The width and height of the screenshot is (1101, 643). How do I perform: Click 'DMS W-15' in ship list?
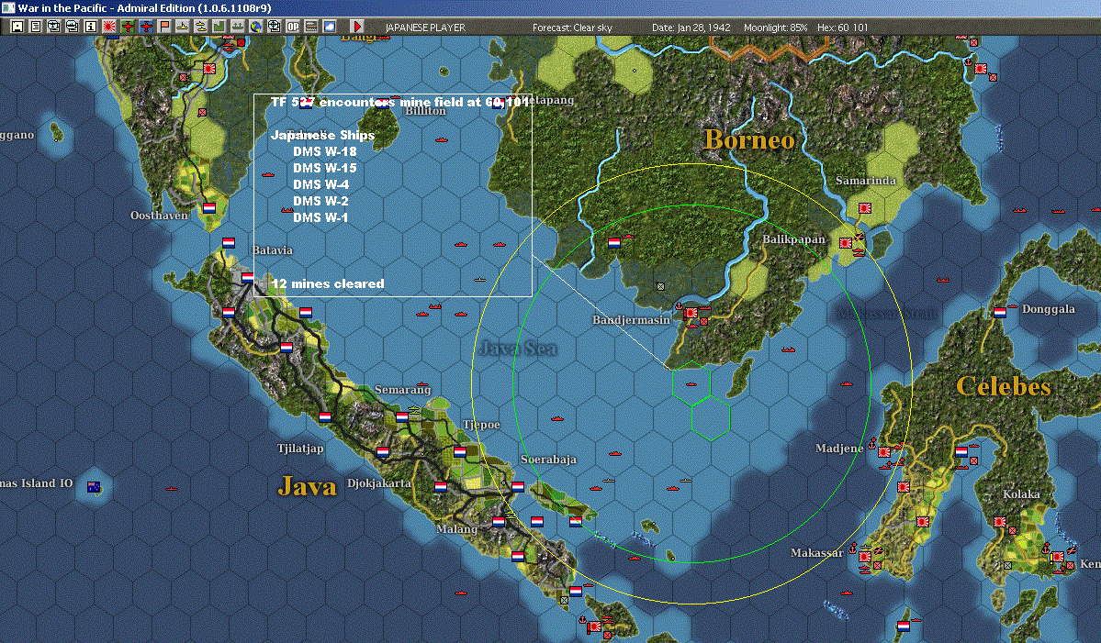coord(324,168)
